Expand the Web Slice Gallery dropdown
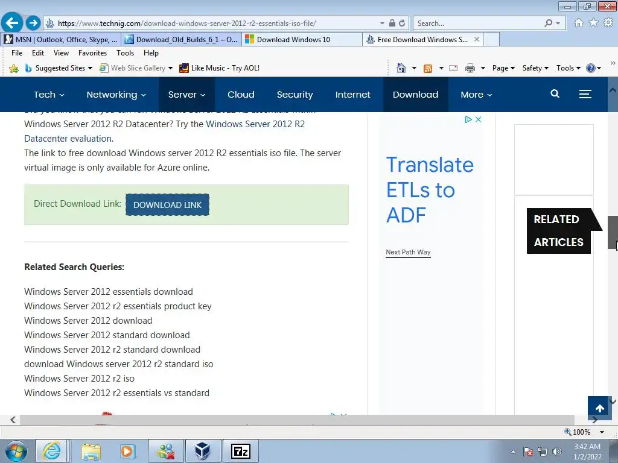 tap(170, 68)
